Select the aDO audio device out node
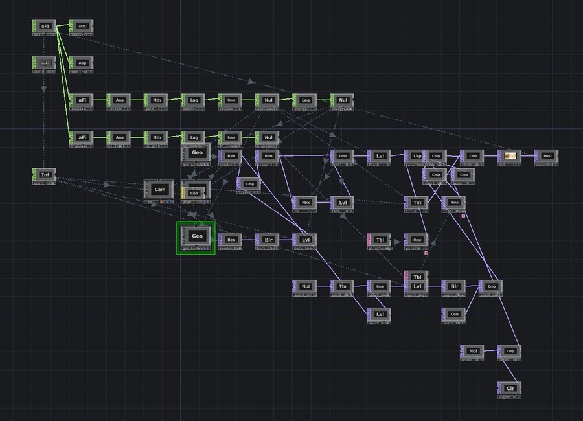 point(82,26)
